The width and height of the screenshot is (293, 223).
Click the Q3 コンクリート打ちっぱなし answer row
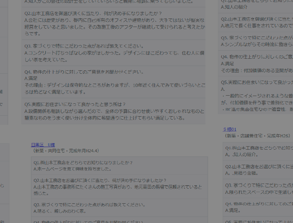(114, 53)
